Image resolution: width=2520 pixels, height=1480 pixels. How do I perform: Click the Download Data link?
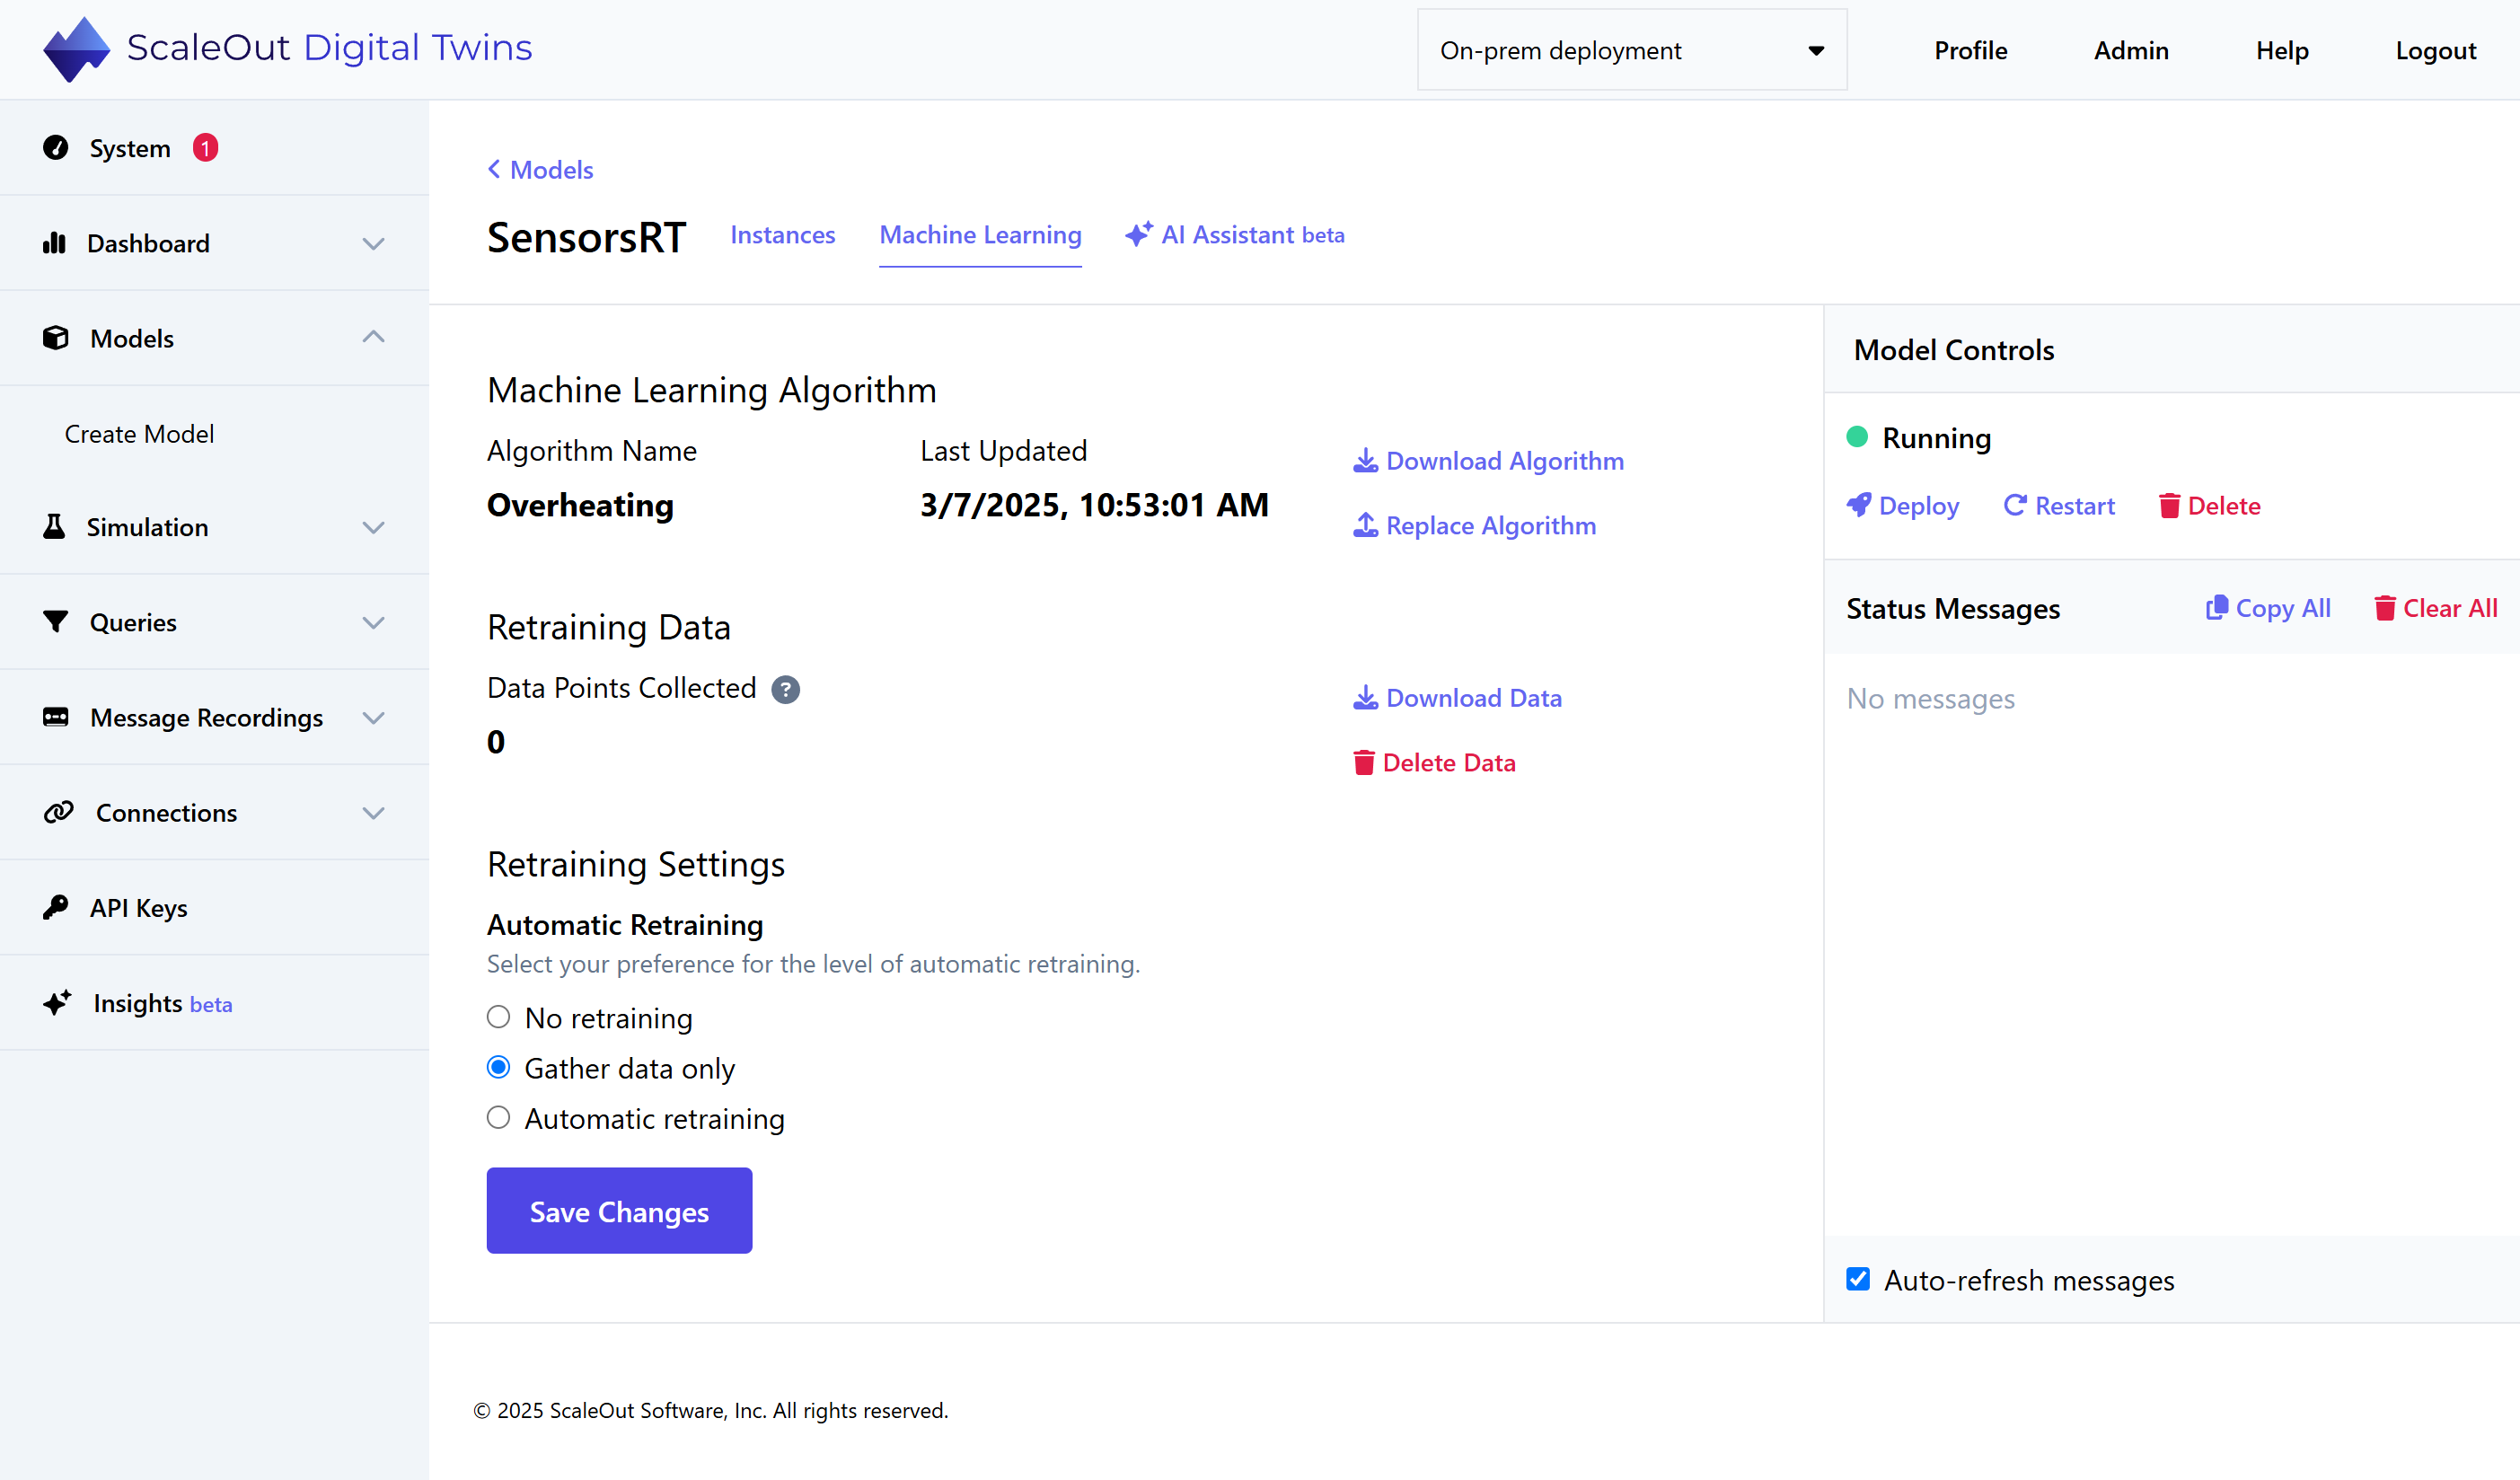pos(1457,698)
